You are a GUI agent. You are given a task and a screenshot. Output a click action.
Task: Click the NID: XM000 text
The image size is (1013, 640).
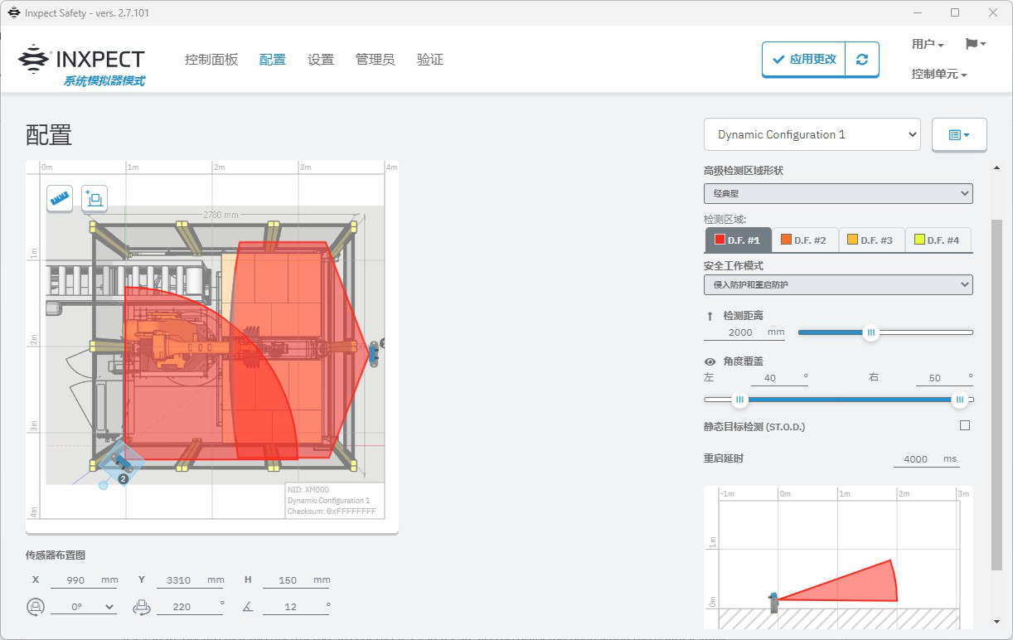(x=308, y=490)
